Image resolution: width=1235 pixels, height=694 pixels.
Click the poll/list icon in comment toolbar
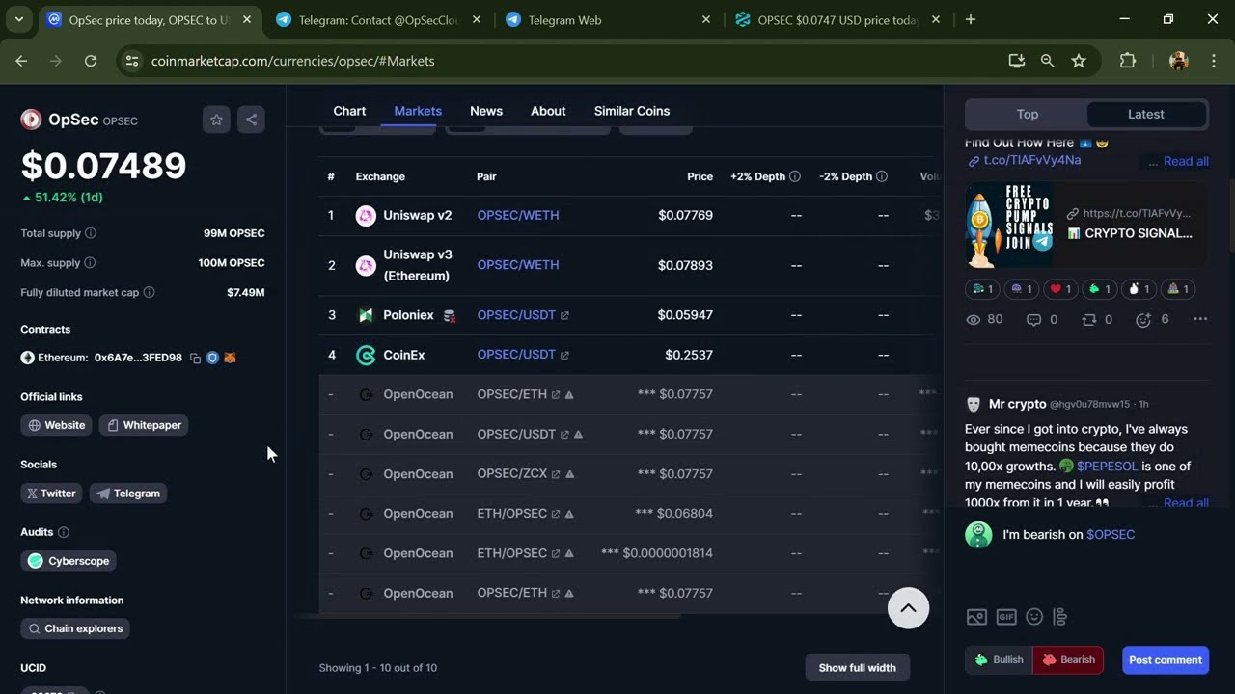[x=1059, y=617]
